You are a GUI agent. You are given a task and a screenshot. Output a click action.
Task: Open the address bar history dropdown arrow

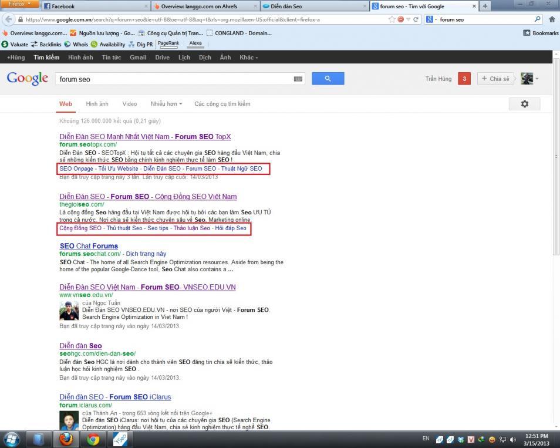pos(408,19)
